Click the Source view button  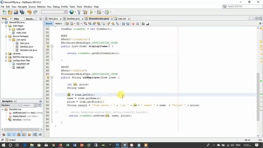click(49, 24)
